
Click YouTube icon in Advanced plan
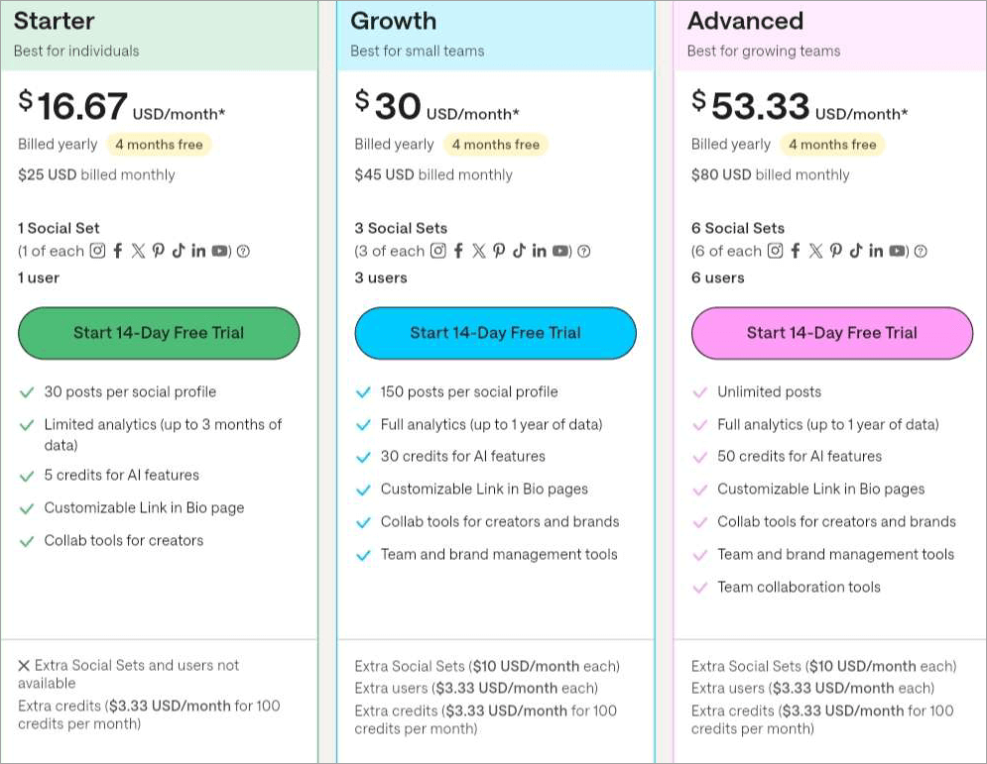pyautogui.click(x=898, y=251)
